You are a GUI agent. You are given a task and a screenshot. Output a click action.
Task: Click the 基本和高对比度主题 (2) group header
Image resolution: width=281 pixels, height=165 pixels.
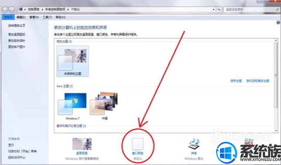coord(71,126)
